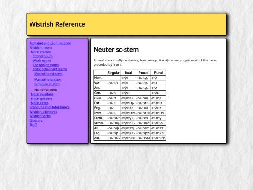Go to Noun classes
This screenshot has height=190, width=253.
click(x=41, y=52)
